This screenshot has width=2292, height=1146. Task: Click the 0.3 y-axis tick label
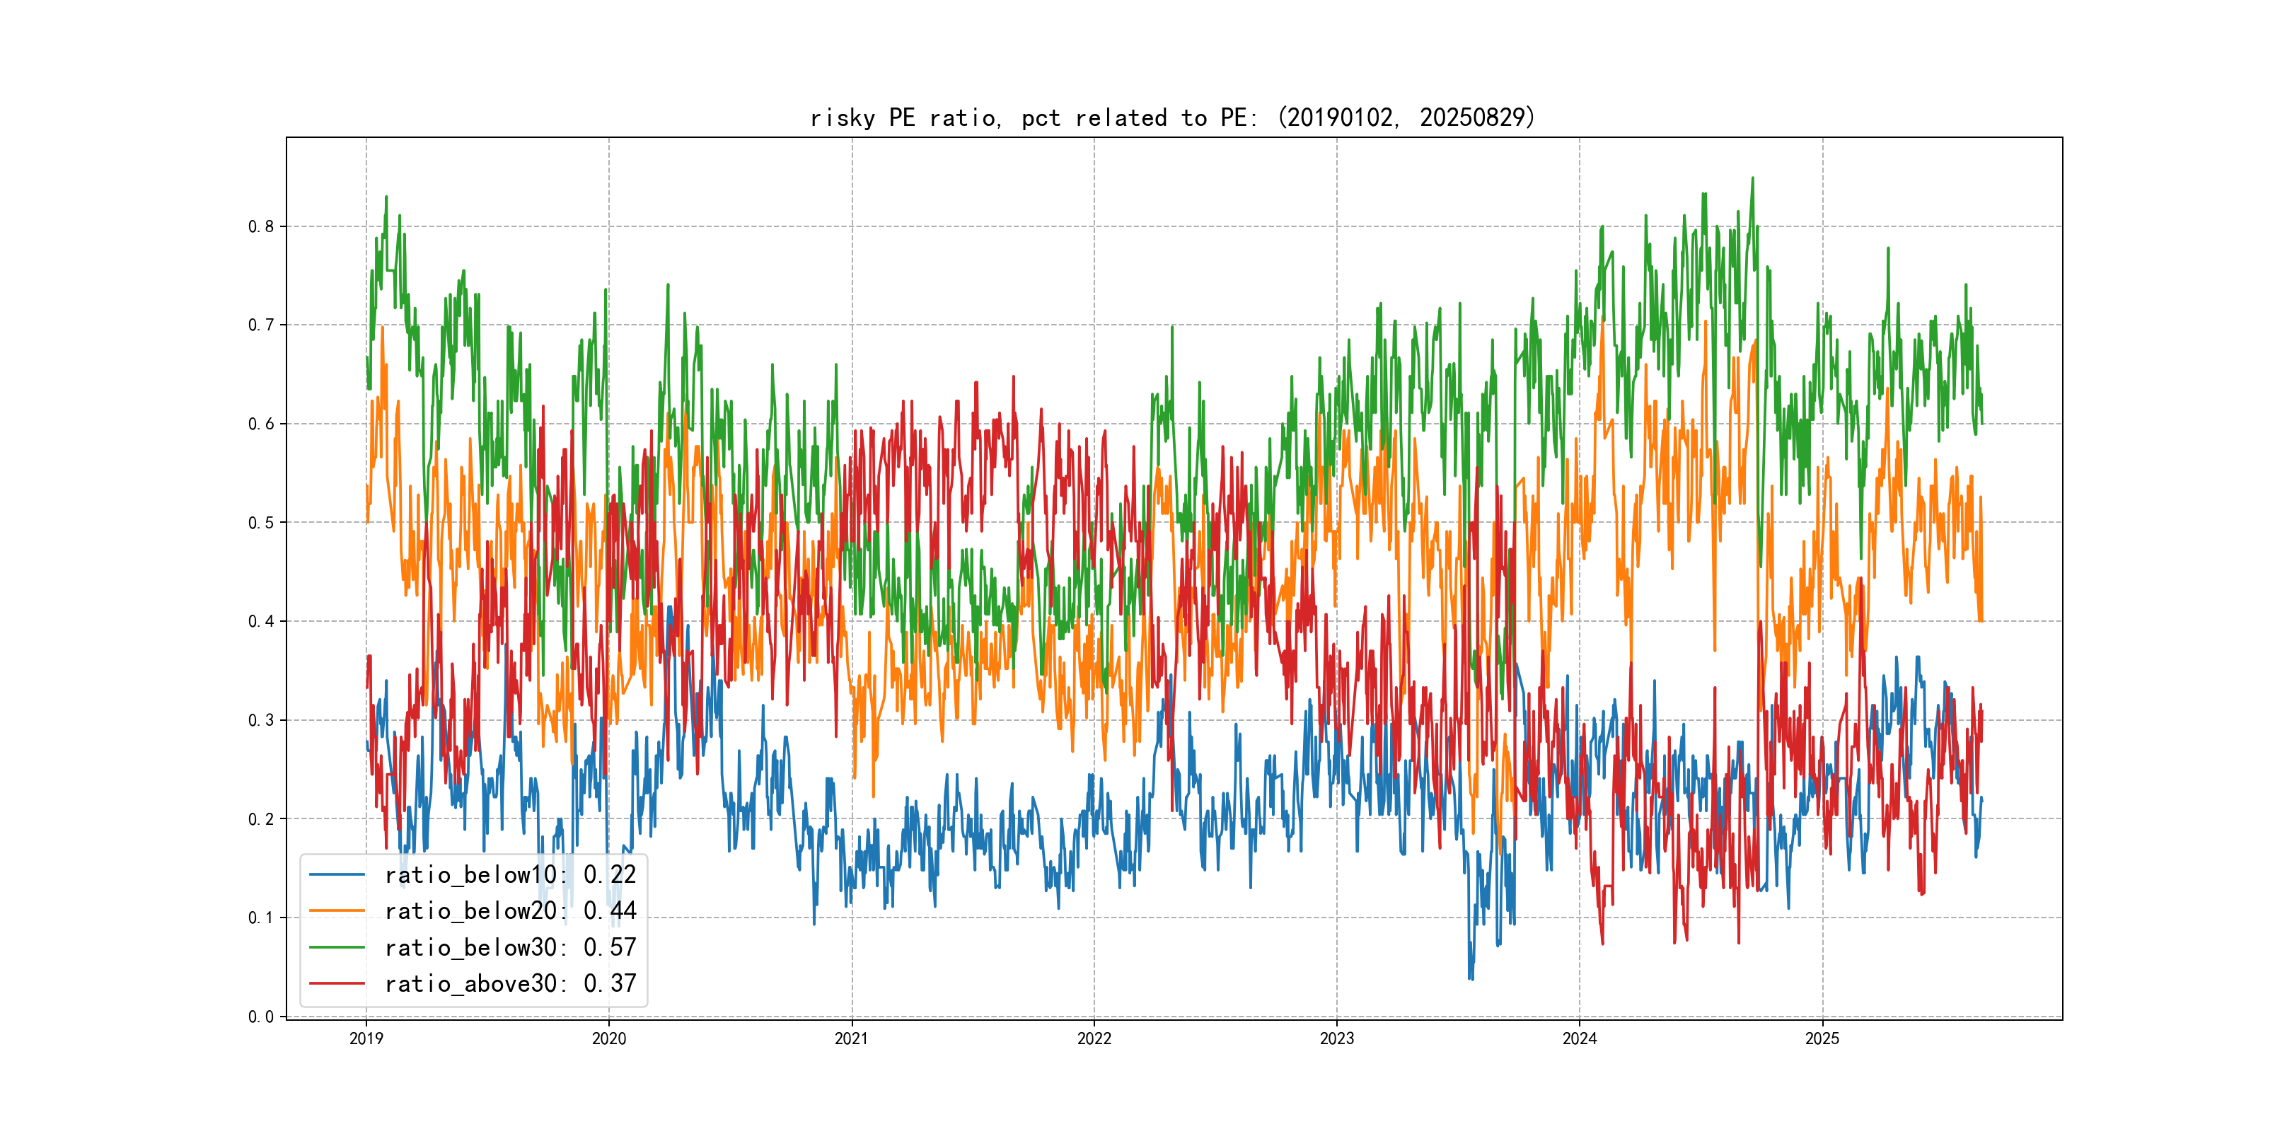pyautogui.click(x=261, y=721)
